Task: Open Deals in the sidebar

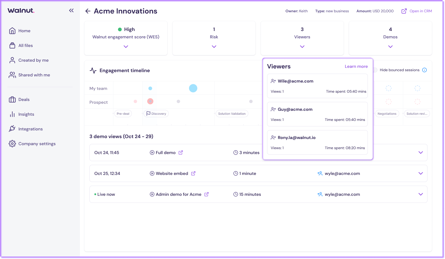Action: point(24,99)
